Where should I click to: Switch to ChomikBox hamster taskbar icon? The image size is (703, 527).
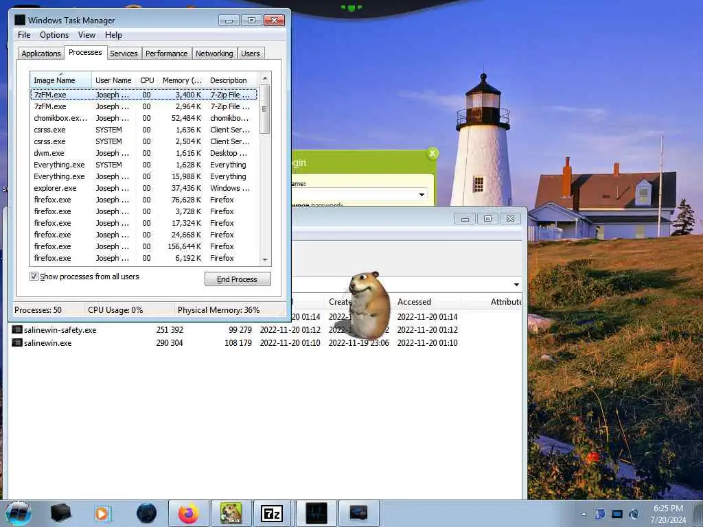pyautogui.click(x=231, y=513)
